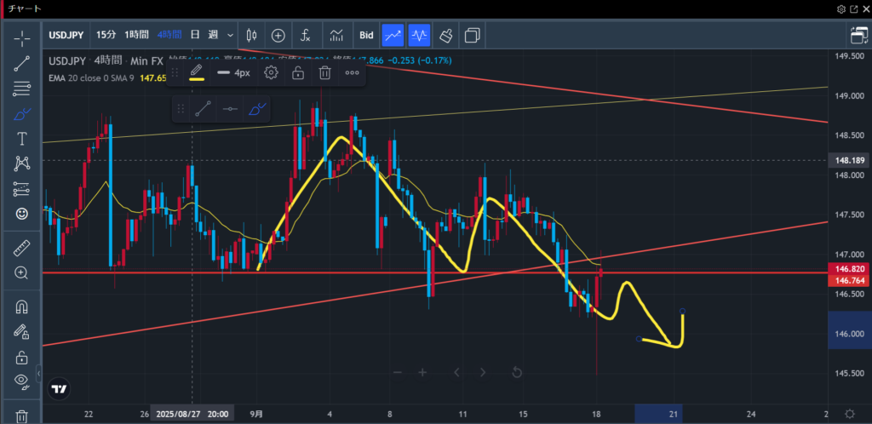The image size is (872, 424).
Task: Switch to 4時間 timeframe
Action: 169,34
